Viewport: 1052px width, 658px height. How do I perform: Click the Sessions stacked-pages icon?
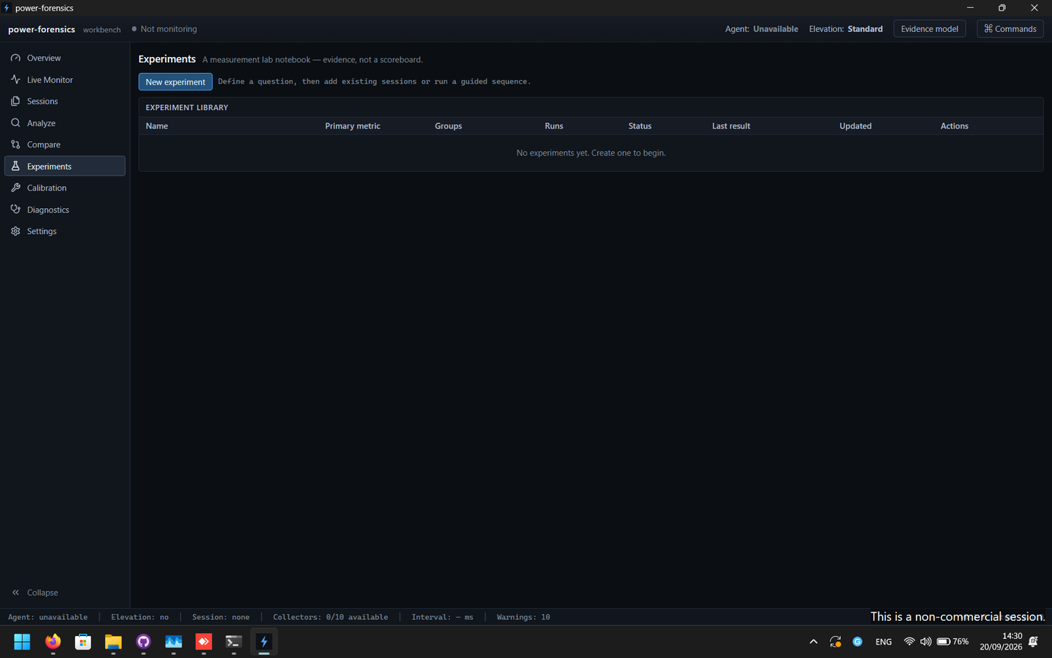point(15,101)
